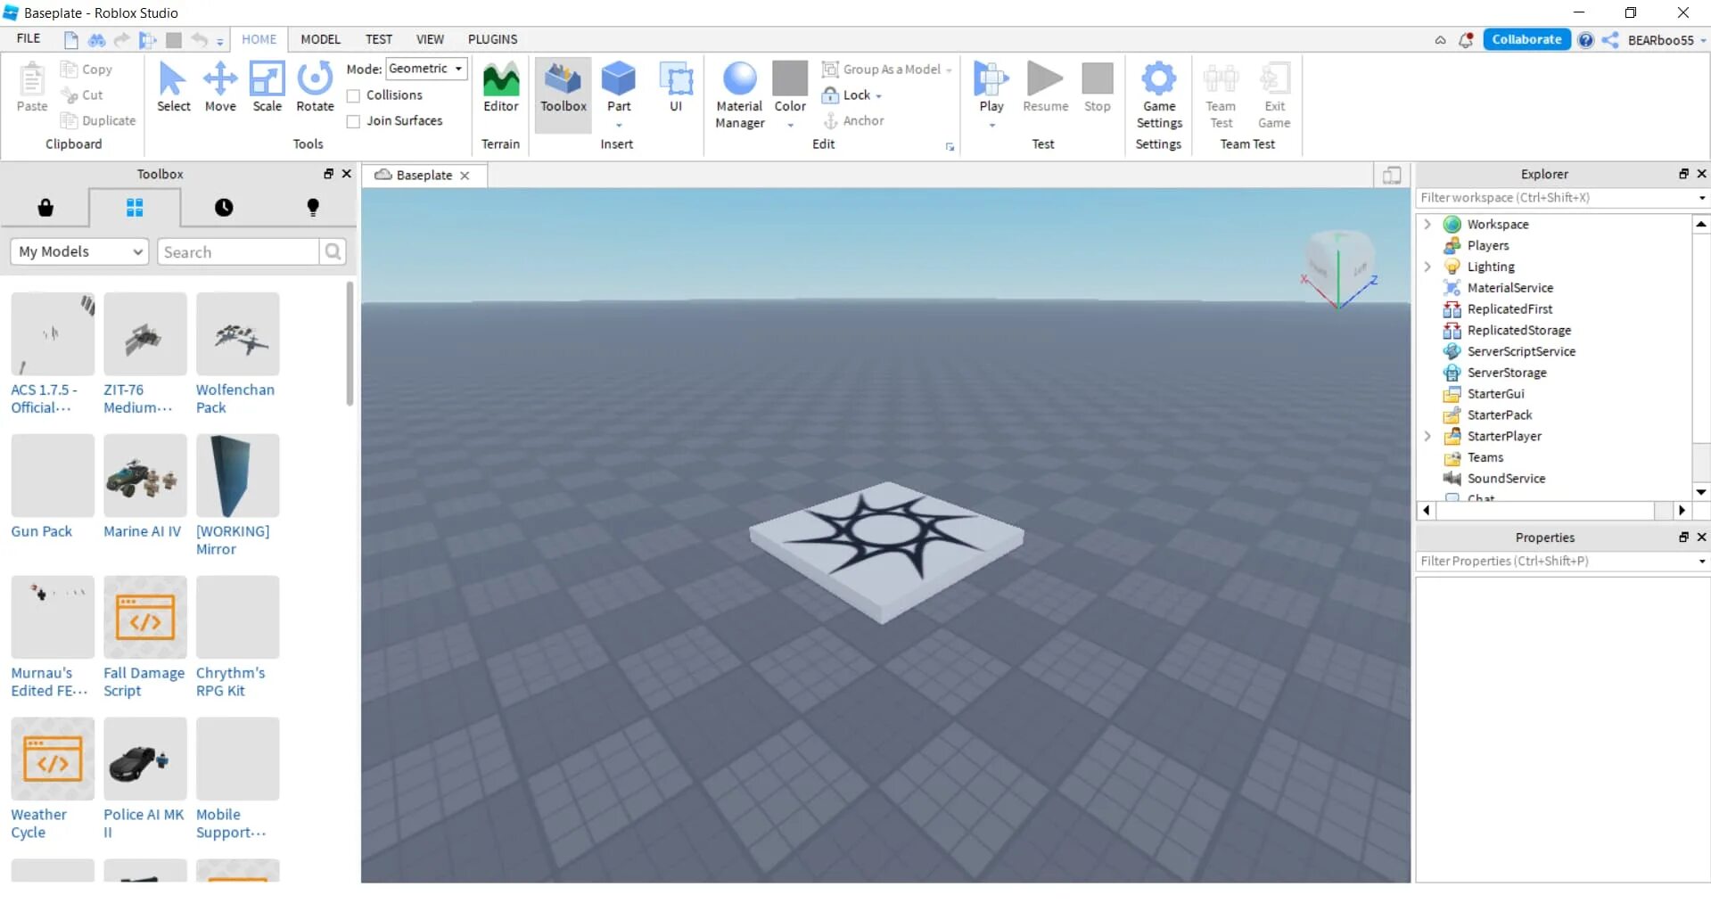Click the Toolbox vertical scrollbar

(350, 343)
